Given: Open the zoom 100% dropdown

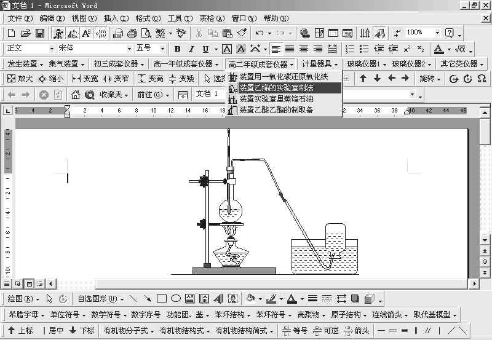Looking at the screenshot, I should 437,33.
